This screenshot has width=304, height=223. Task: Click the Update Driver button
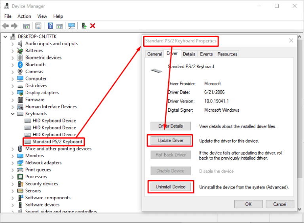(x=171, y=141)
